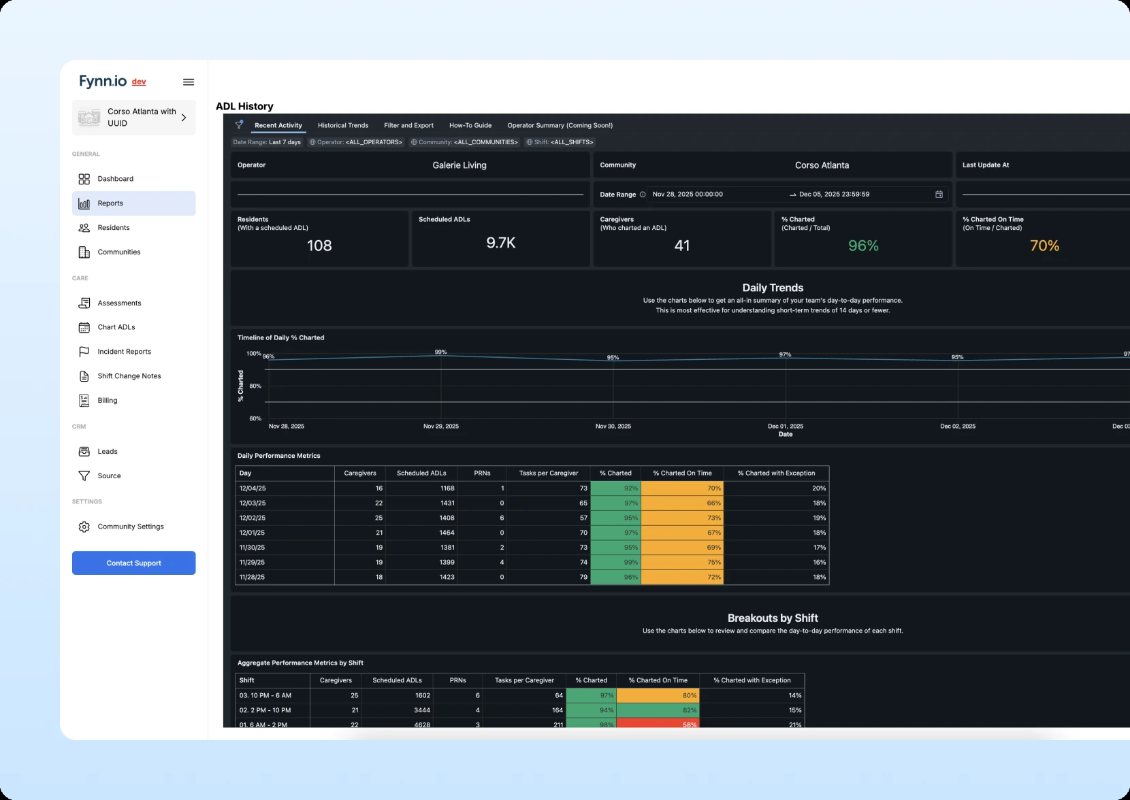Open Incident Reports

pyautogui.click(x=133, y=352)
